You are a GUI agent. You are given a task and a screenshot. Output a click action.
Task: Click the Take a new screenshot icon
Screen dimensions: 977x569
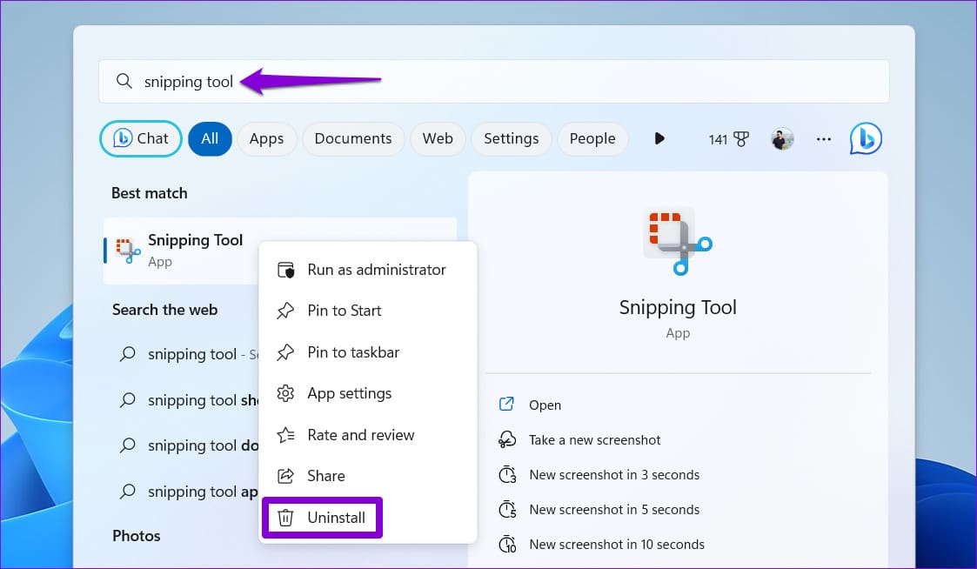click(506, 439)
